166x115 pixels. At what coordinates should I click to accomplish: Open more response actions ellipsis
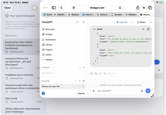114,74
